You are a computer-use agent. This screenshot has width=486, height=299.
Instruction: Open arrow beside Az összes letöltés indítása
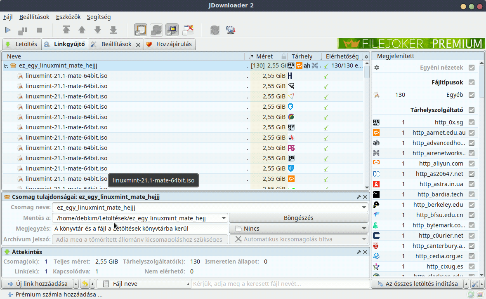[x=466, y=284]
